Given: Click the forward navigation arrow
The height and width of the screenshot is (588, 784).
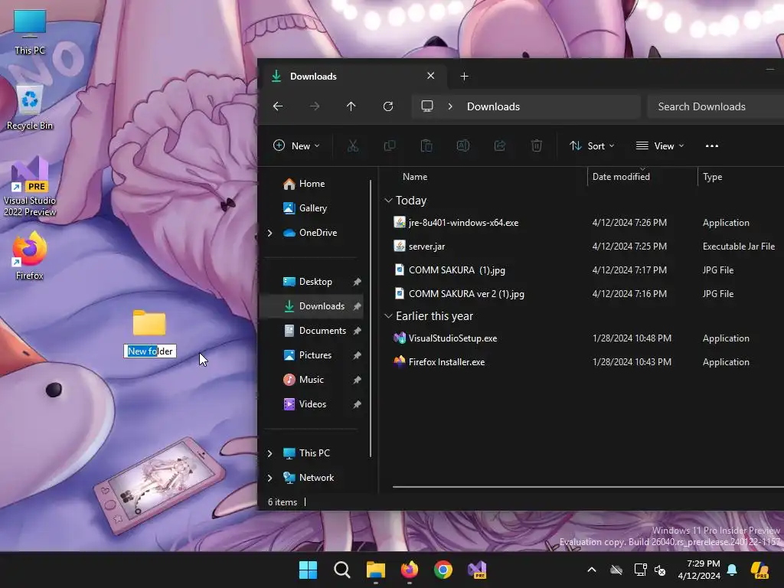Looking at the screenshot, I should pos(315,106).
